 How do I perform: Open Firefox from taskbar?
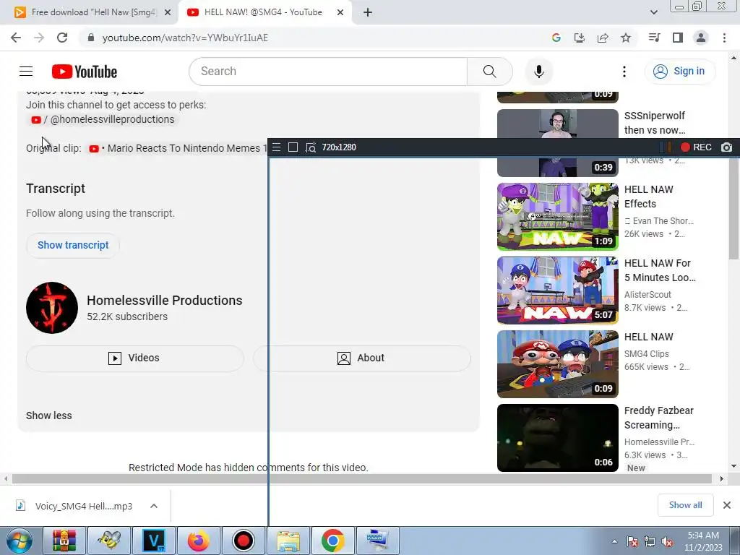(198, 541)
